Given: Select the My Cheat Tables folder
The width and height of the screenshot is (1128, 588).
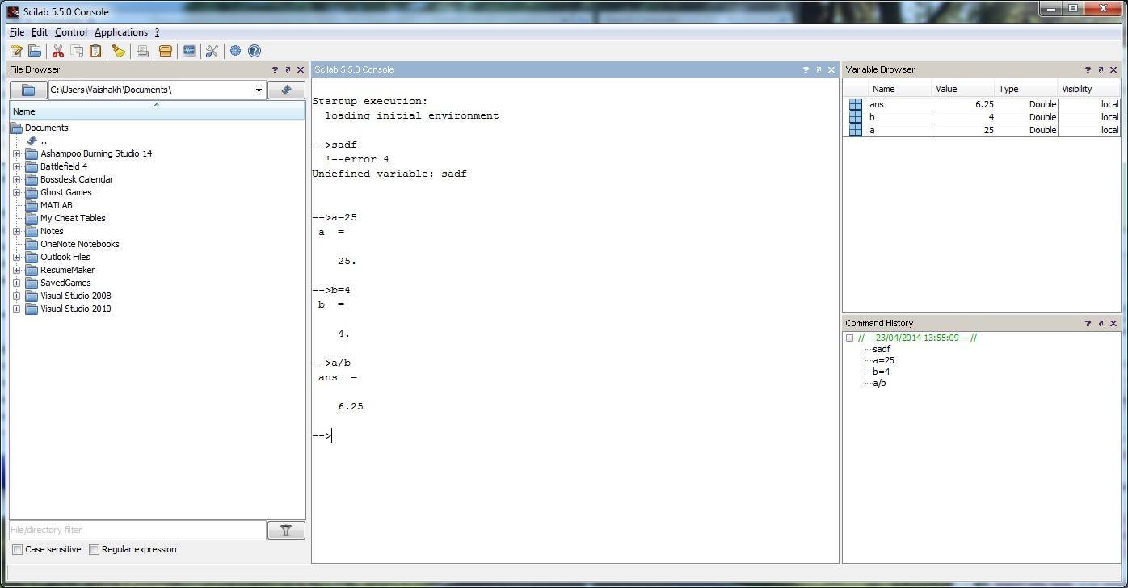Looking at the screenshot, I should (73, 218).
